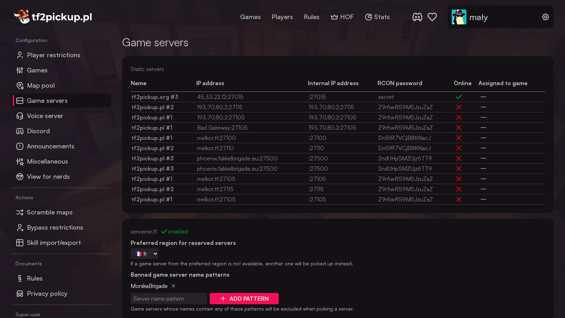Click the Discord sidebar icon

click(20, 131)
